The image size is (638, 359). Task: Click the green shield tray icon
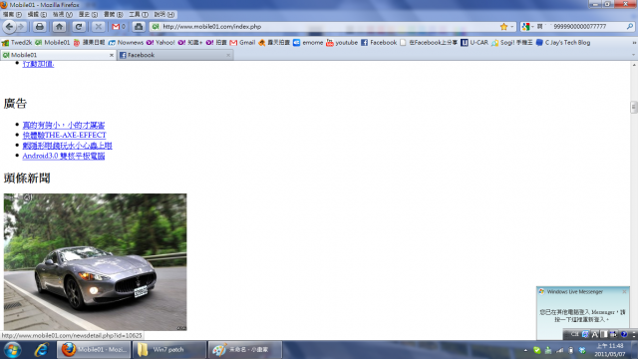pyautogui.click(x=537, y=350)
